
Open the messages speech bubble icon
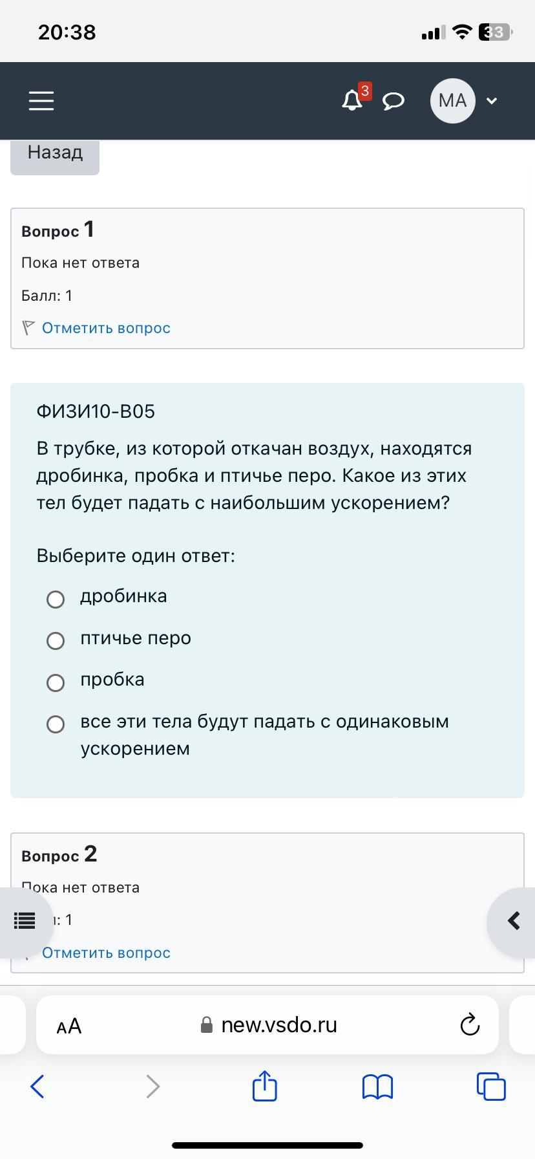[x=393, y=101]
